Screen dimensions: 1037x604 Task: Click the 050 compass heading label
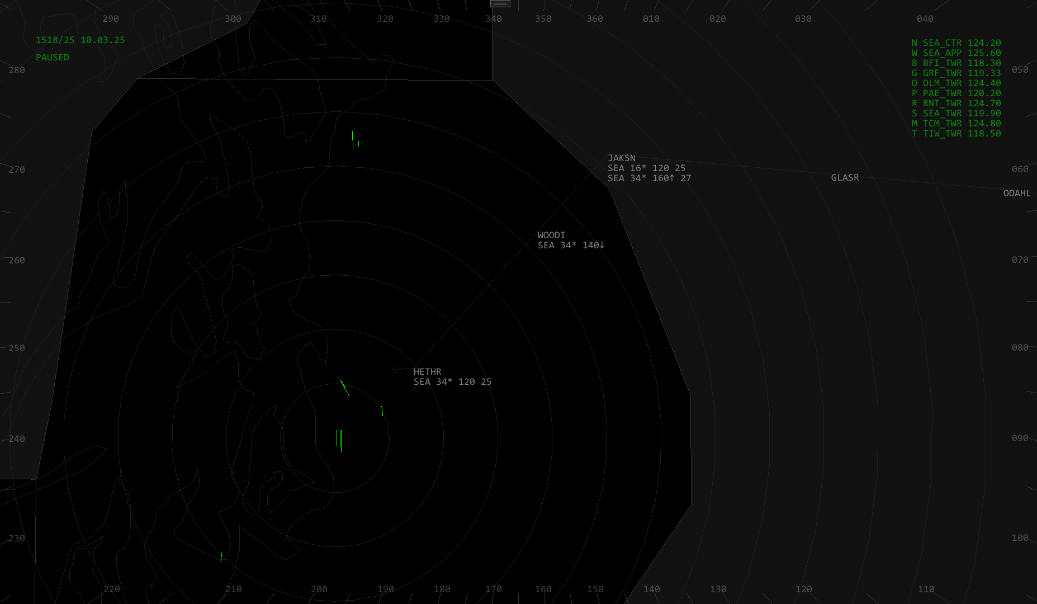(1020, 70)
